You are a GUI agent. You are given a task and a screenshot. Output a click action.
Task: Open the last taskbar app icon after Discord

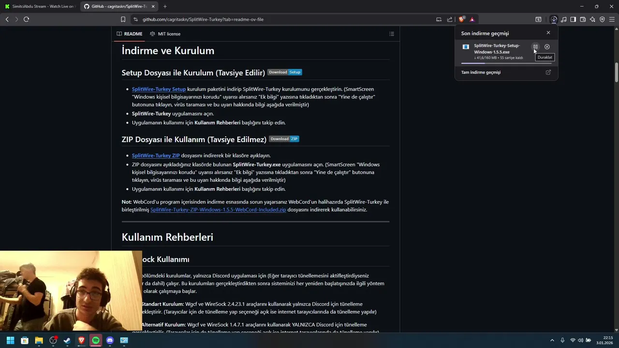pos(124,340)
